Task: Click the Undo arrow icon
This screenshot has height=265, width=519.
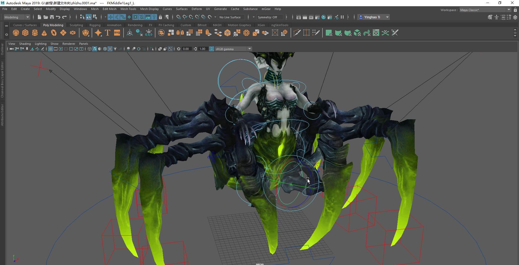Action: coord(58,17)
